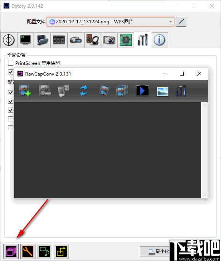The width and height of the screenshot is (221, 261).
Task: Click the blue refresh arrows icon
Action: pyautogui.click(x=83, y=91)
